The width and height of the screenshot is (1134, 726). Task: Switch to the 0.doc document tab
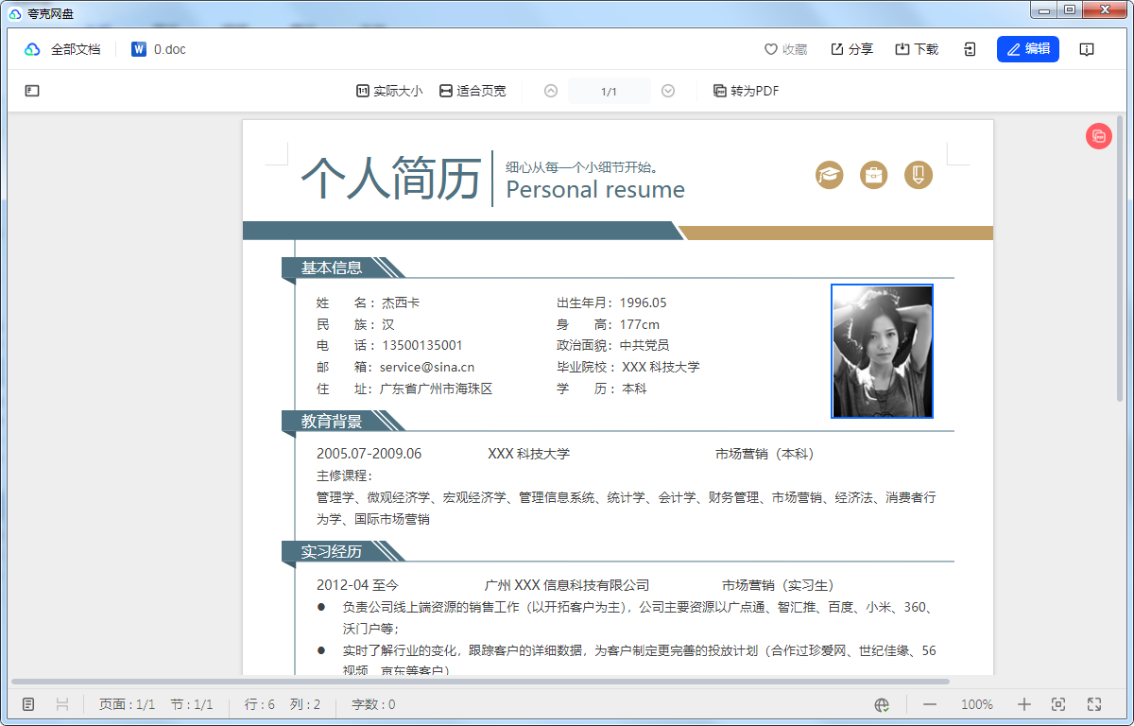(x=157, y=48)
